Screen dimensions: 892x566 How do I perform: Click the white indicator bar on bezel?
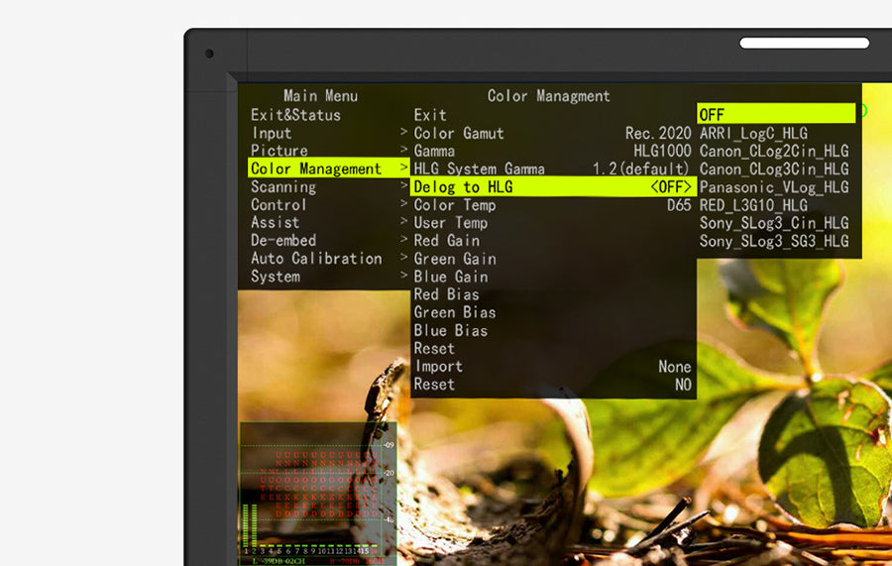point(805,44)
